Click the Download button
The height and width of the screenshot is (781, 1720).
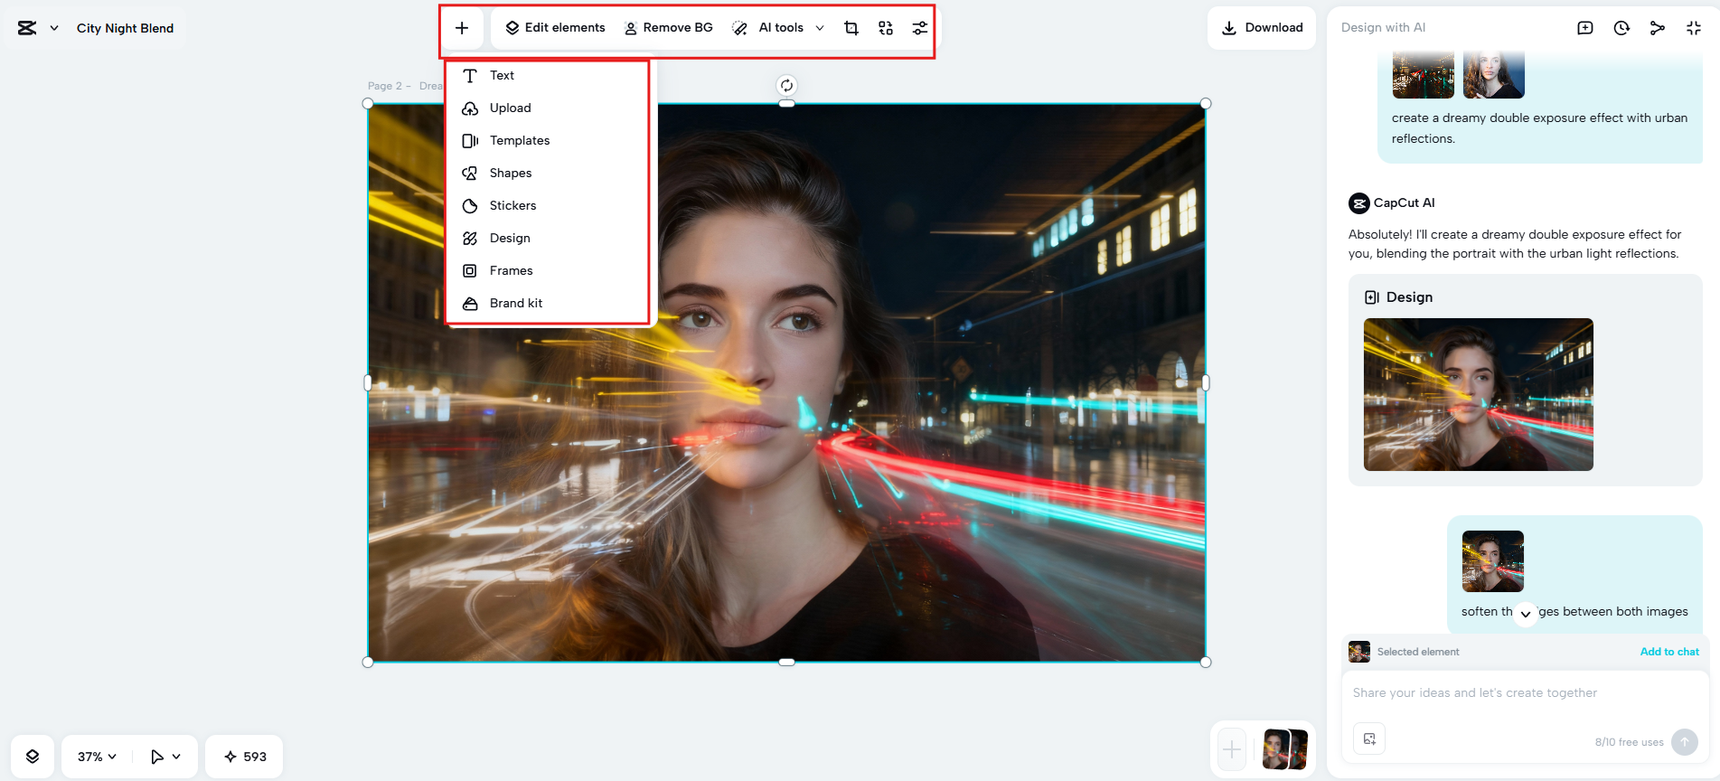pos(1262,28)
